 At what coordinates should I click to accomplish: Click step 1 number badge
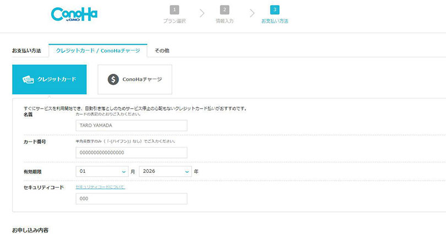[x=175, y=10]
